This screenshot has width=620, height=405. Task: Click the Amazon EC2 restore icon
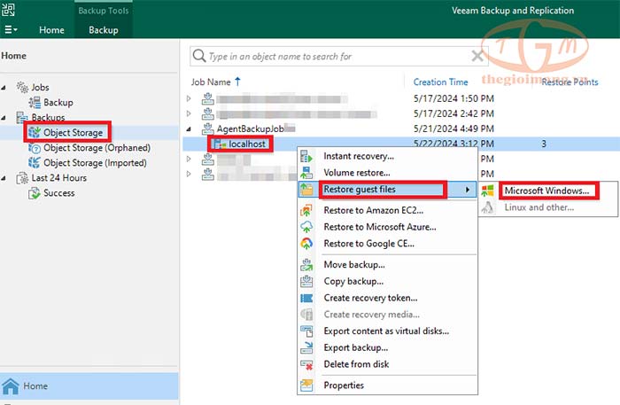point(306,210)
